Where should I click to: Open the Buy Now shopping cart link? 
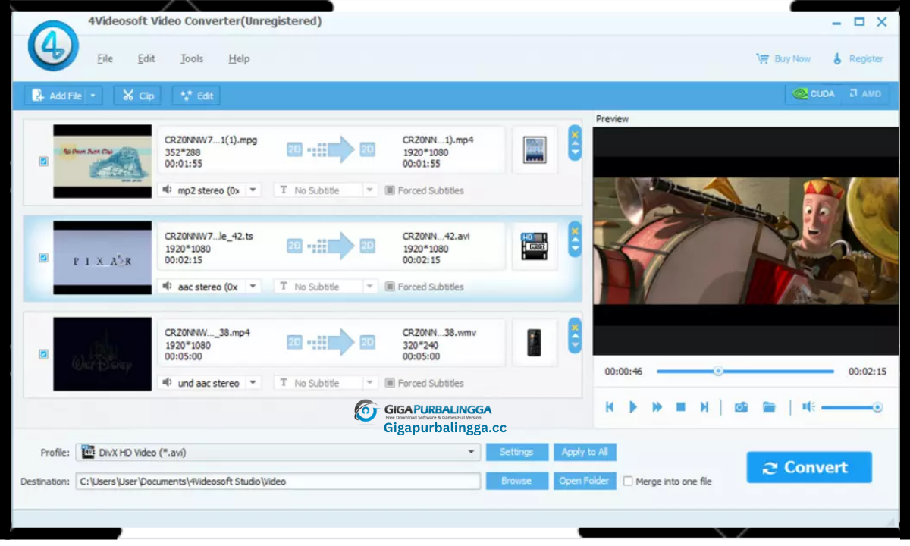783,58
